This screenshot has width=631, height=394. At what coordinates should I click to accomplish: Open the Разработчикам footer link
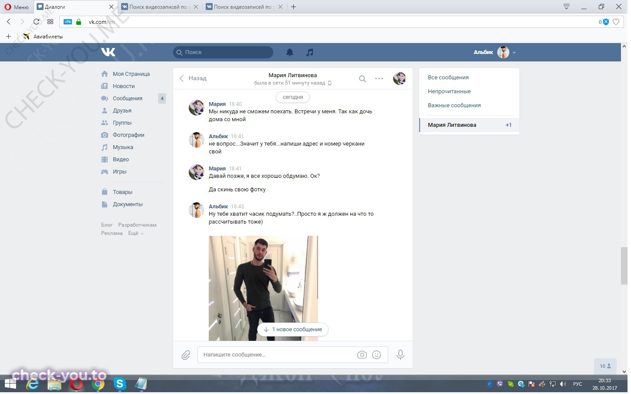click(x=137, y=225)
